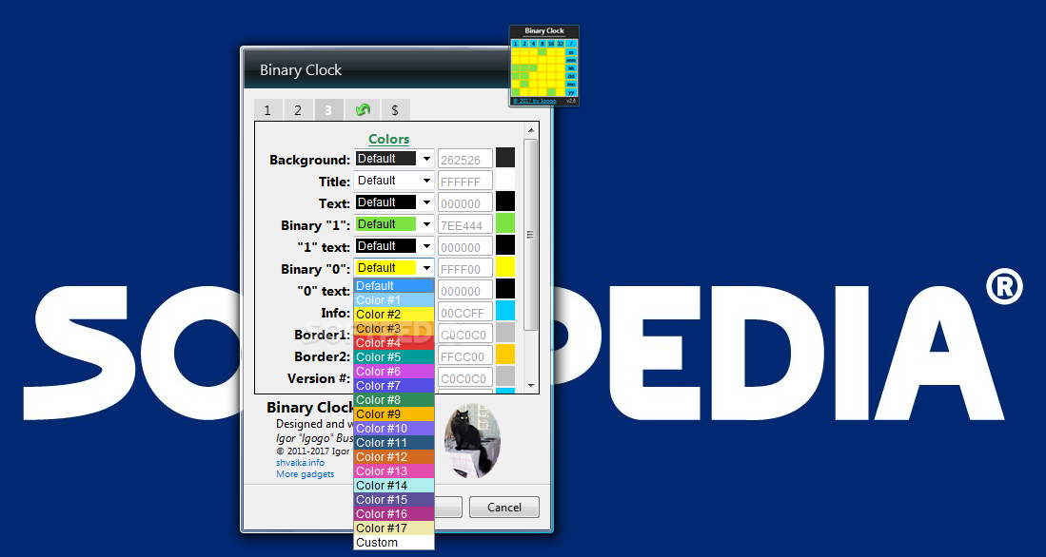
Task: Click the Text black color swatch
Action: point(505,202)
